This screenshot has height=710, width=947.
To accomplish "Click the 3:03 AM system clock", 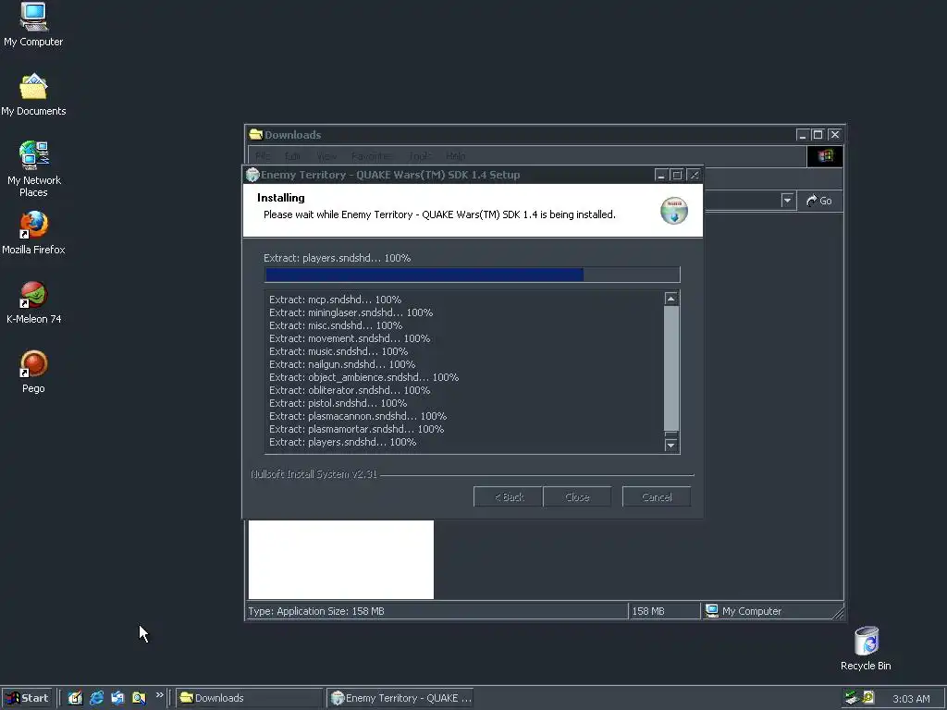I will [911, 699].
